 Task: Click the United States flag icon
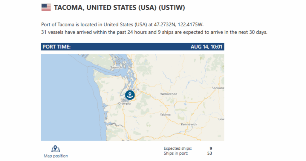point(46,7)
